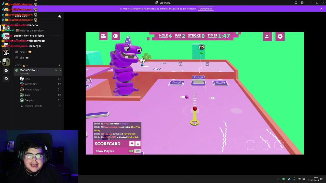The width and height of the screenshot is (326, 183).
Task: Click the activity icon next to Seppuku
Action: click(59, 100)
